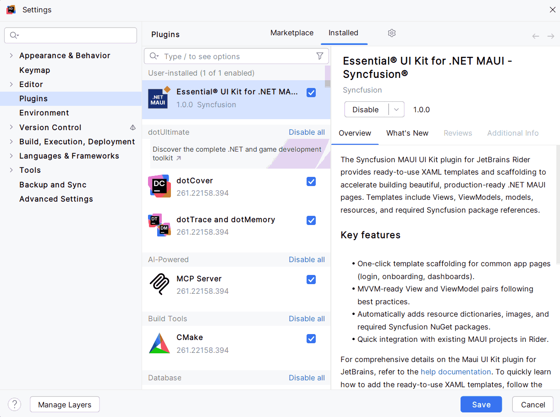Focus the plugin search input field
The width and height of the screenshot is (560, 417).
(236, 56)
